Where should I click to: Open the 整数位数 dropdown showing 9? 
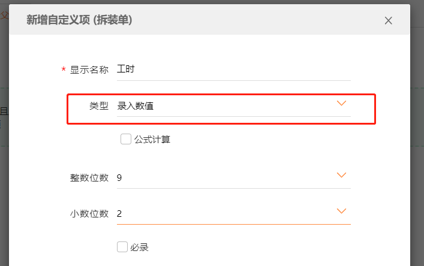[234, 177]
